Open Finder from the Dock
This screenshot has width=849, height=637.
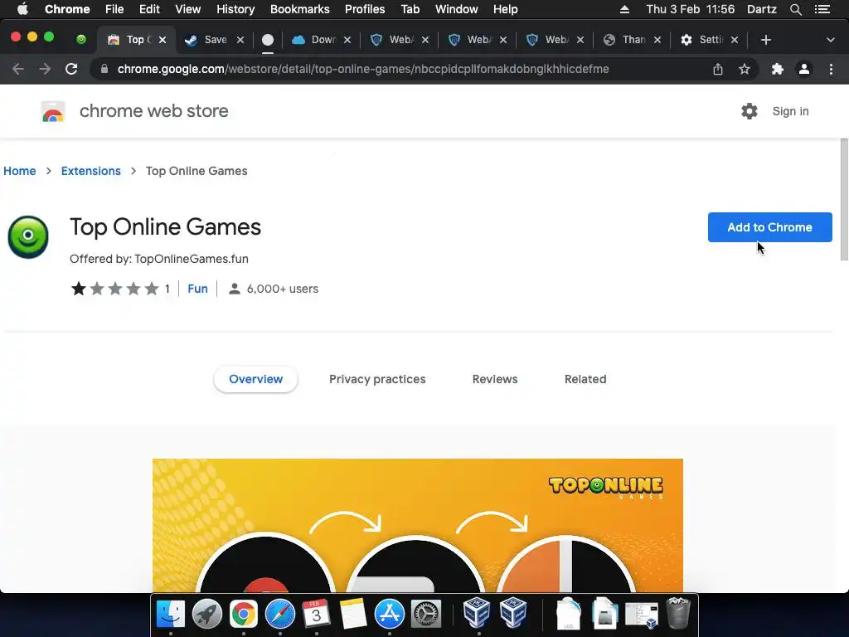(x=171, y=614)
